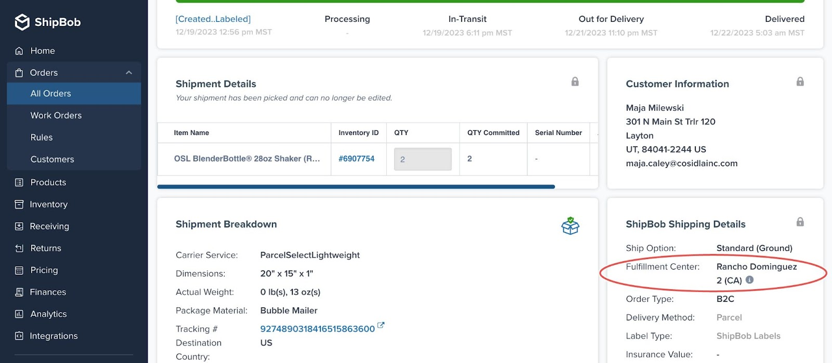832x363 pixels.
Task: Click the Parcel delivery method value
Action: (x=729, y=317)
